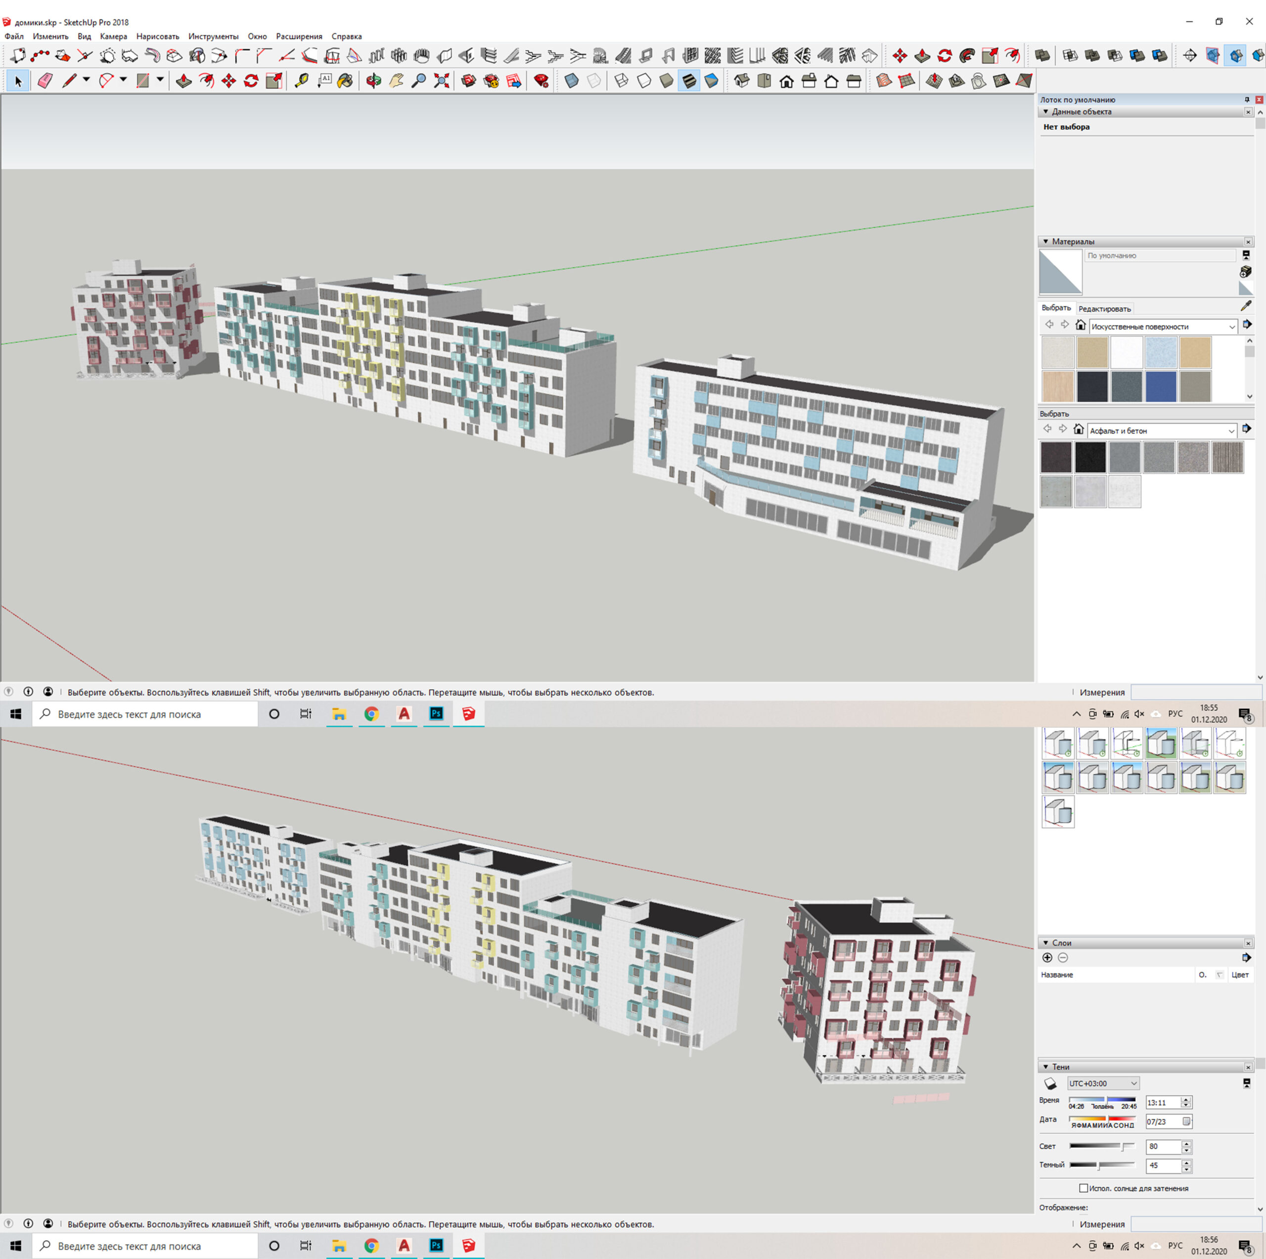
Task: Select the Eraser tool
Action: [45, 81]
